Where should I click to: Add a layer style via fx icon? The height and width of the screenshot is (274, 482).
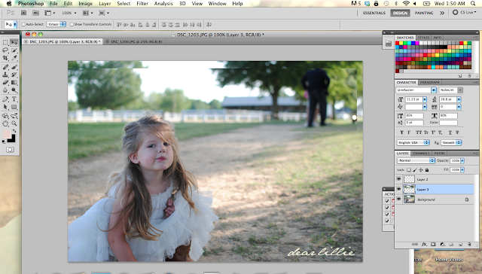pyautogui.click(x=424, y=245)
